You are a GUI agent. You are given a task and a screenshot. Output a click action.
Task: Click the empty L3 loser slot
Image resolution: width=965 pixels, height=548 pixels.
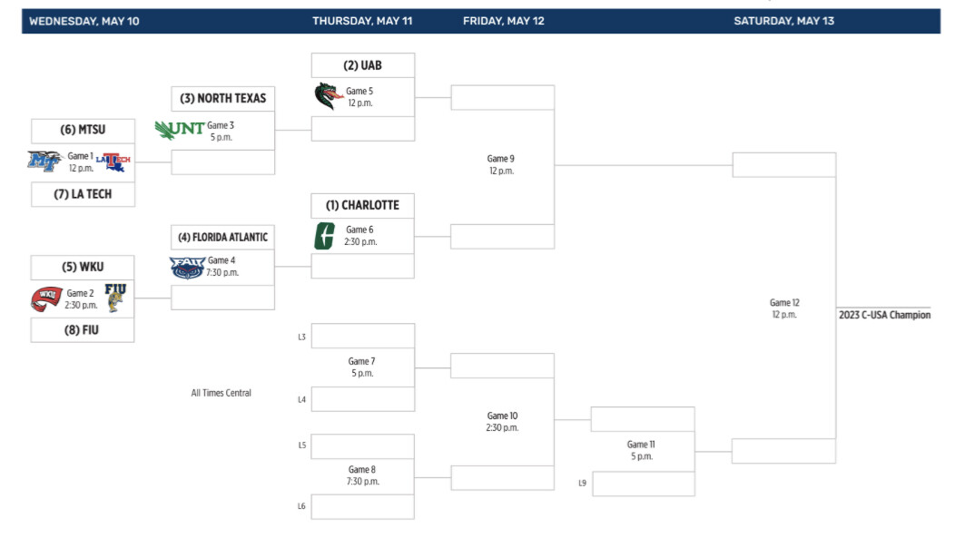pos(362,337)
